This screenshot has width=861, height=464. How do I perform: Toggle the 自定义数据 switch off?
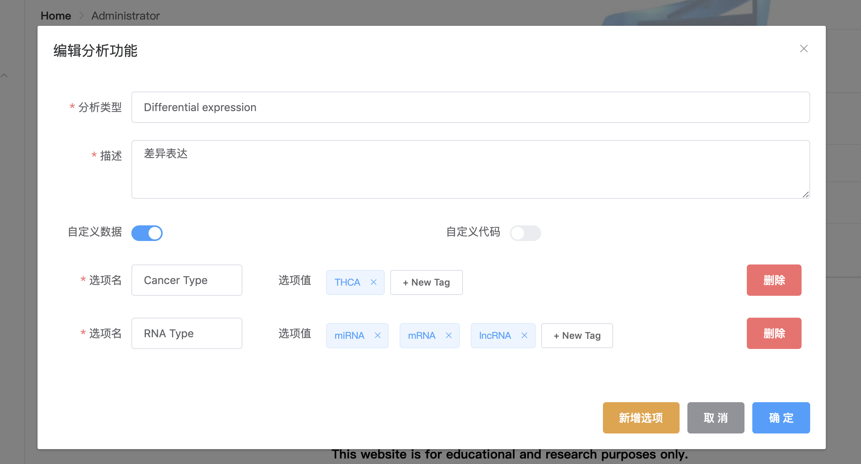(x=147, y=233)
